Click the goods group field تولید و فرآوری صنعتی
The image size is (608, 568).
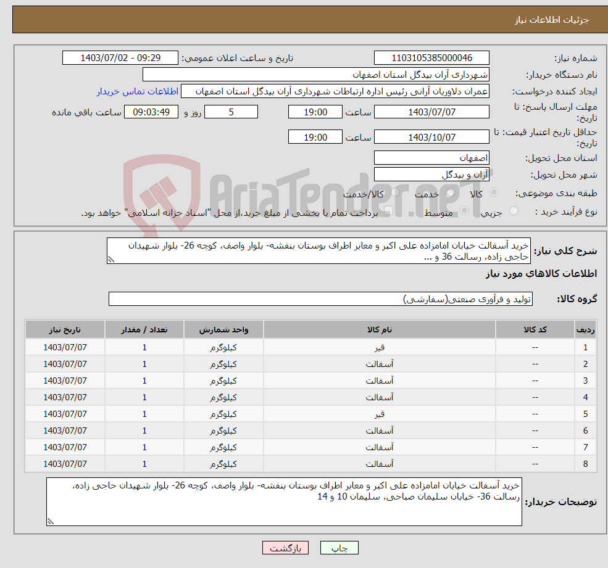point(321,298)
